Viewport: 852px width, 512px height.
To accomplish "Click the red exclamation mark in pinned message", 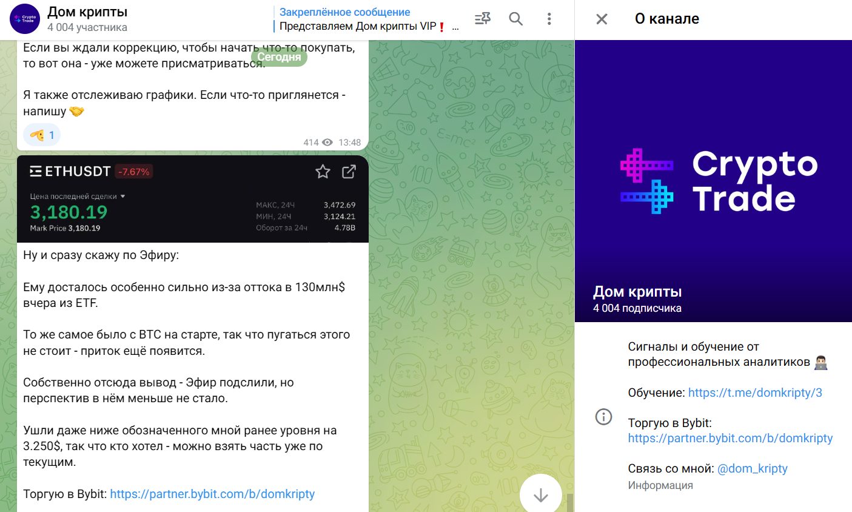I will [442, 27].
